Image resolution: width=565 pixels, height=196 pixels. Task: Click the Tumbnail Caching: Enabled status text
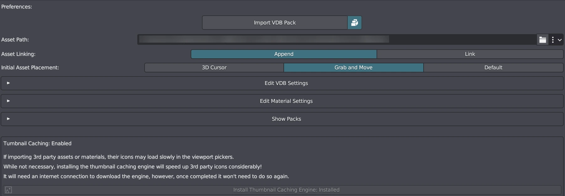click(37, 143)
